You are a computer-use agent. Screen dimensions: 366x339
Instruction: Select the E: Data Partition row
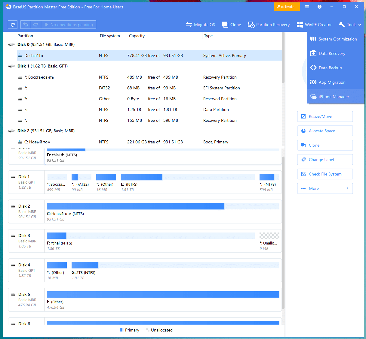click(149, 109)
